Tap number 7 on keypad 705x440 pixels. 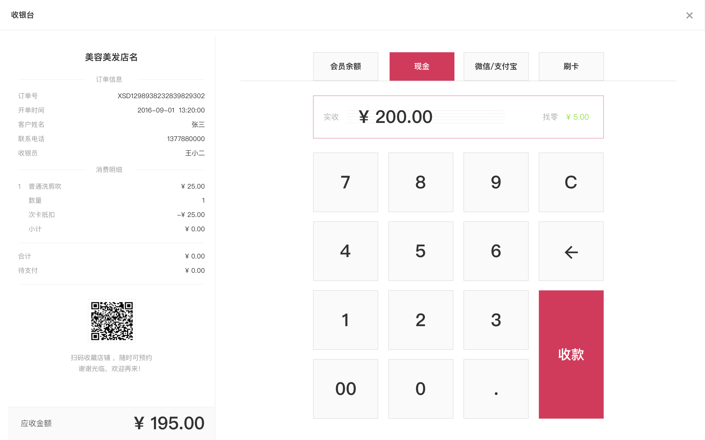[x=346, y=182]
